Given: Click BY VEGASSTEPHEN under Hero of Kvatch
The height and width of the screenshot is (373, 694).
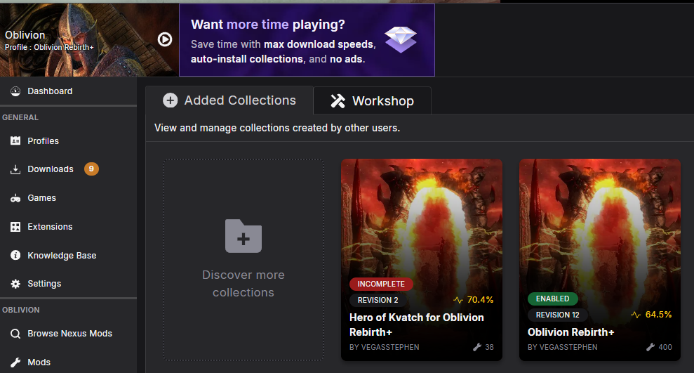Looking at the screenshot, I should pyautogui.click(x=384, y=347).
